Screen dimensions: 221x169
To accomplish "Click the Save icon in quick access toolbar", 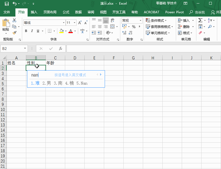I will [7, 4].
